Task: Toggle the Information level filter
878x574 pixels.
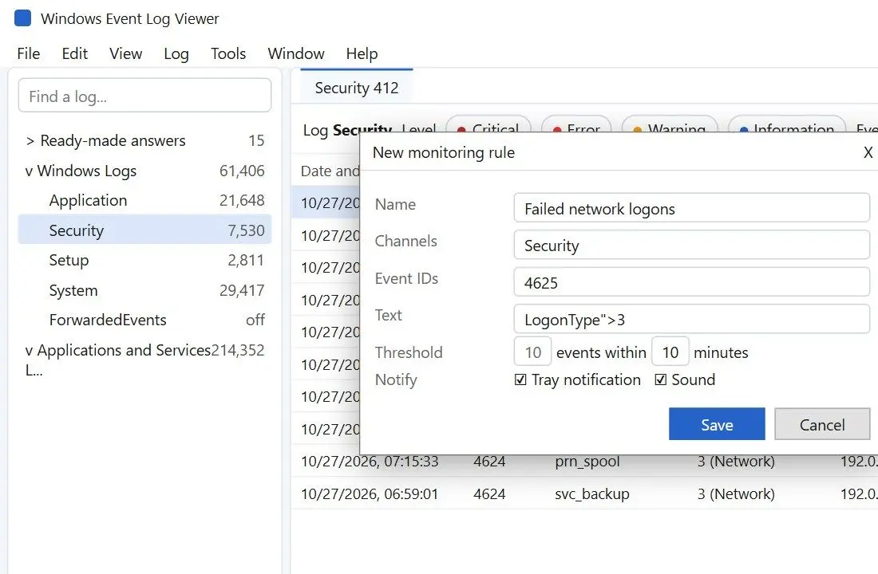Action: 787,125
